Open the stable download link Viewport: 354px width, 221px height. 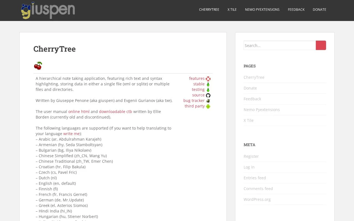click(199, 84)
